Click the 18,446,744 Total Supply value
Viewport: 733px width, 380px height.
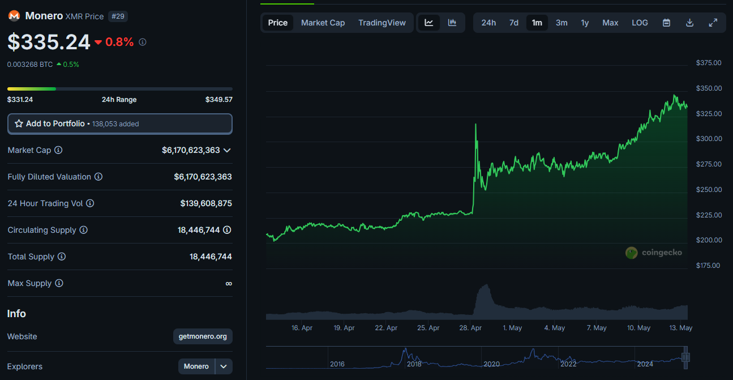(211, 257)
